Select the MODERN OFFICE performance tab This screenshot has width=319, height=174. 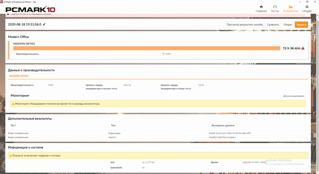point(19,76)
